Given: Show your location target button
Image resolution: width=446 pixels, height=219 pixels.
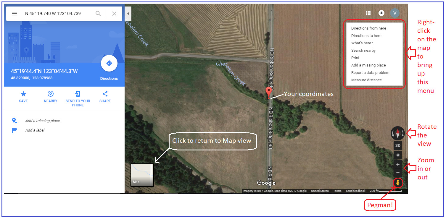Looking at the screenshot, I should 398,155.
